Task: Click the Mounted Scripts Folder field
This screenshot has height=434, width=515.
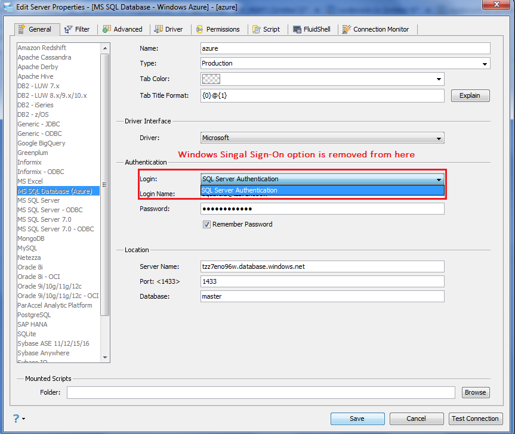Action: [261, 392]
